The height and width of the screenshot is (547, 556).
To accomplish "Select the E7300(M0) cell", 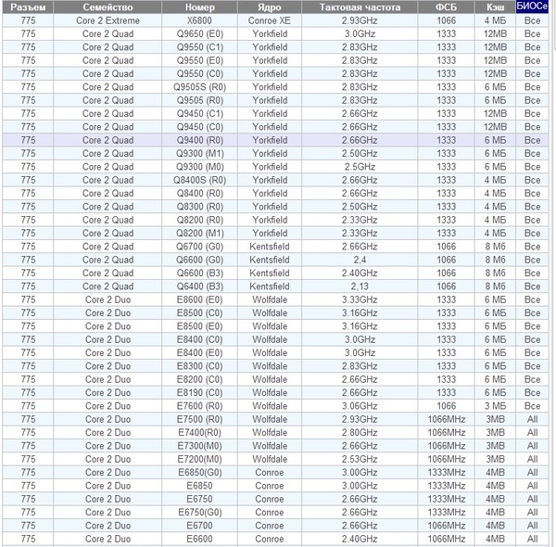I will pos(199,446).
